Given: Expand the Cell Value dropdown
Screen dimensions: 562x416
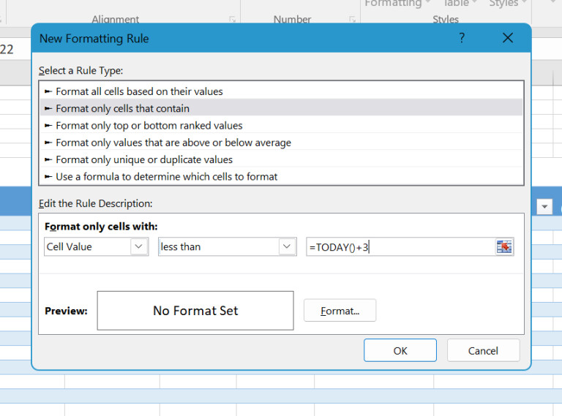Looking at the screenshot, I should pyautogui.click(x=139, y=247).
